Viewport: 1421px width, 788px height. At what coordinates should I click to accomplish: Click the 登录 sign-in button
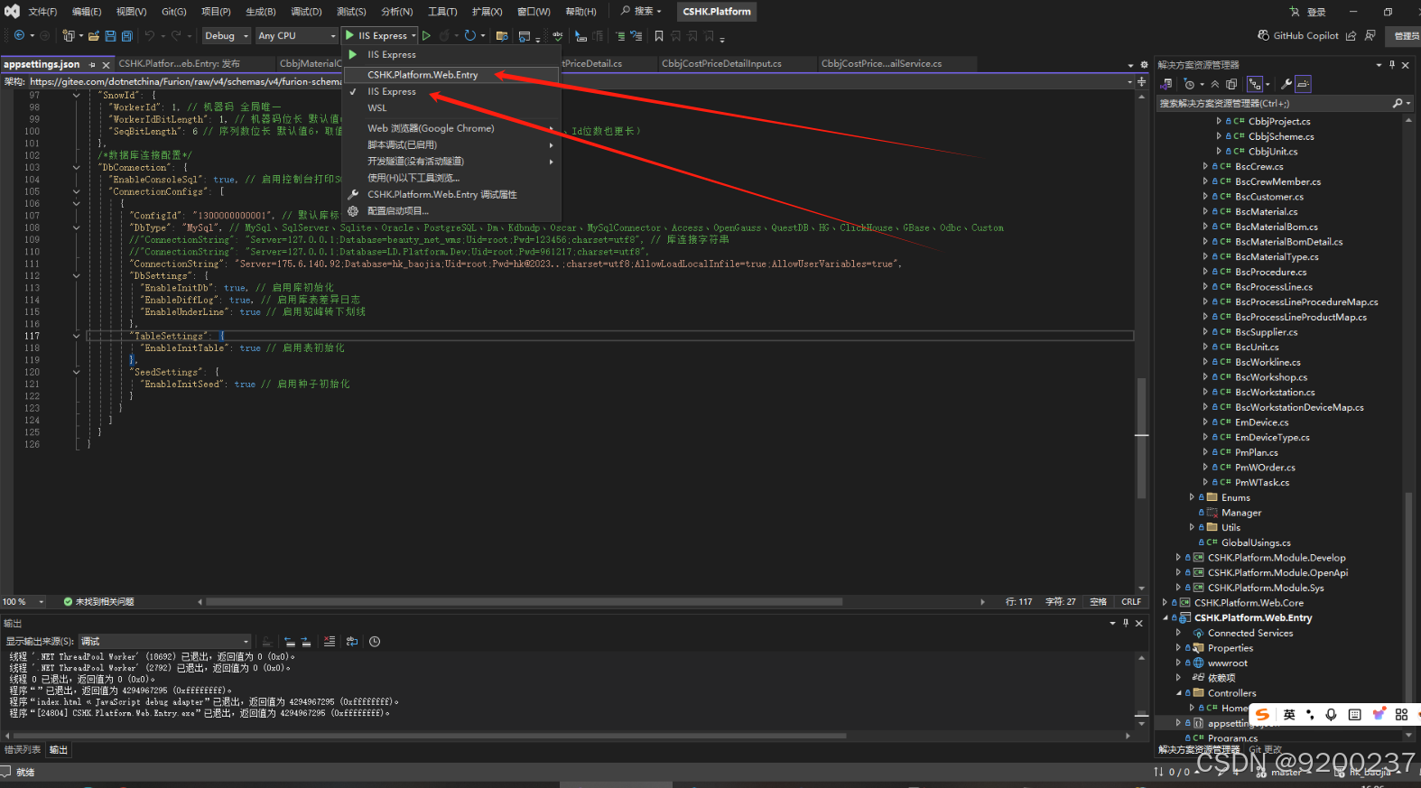pyautogui.click(x=1307, y=12)
